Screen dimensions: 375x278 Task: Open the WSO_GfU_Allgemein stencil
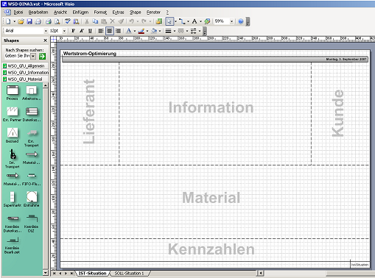point(26,66)
